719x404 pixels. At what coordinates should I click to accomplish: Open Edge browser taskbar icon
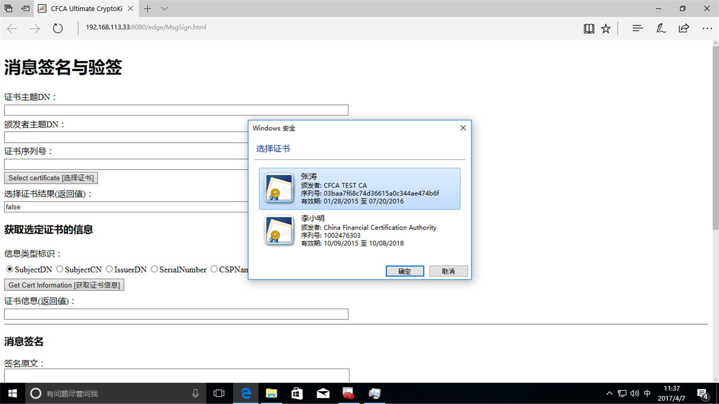(x=246, y=394)
